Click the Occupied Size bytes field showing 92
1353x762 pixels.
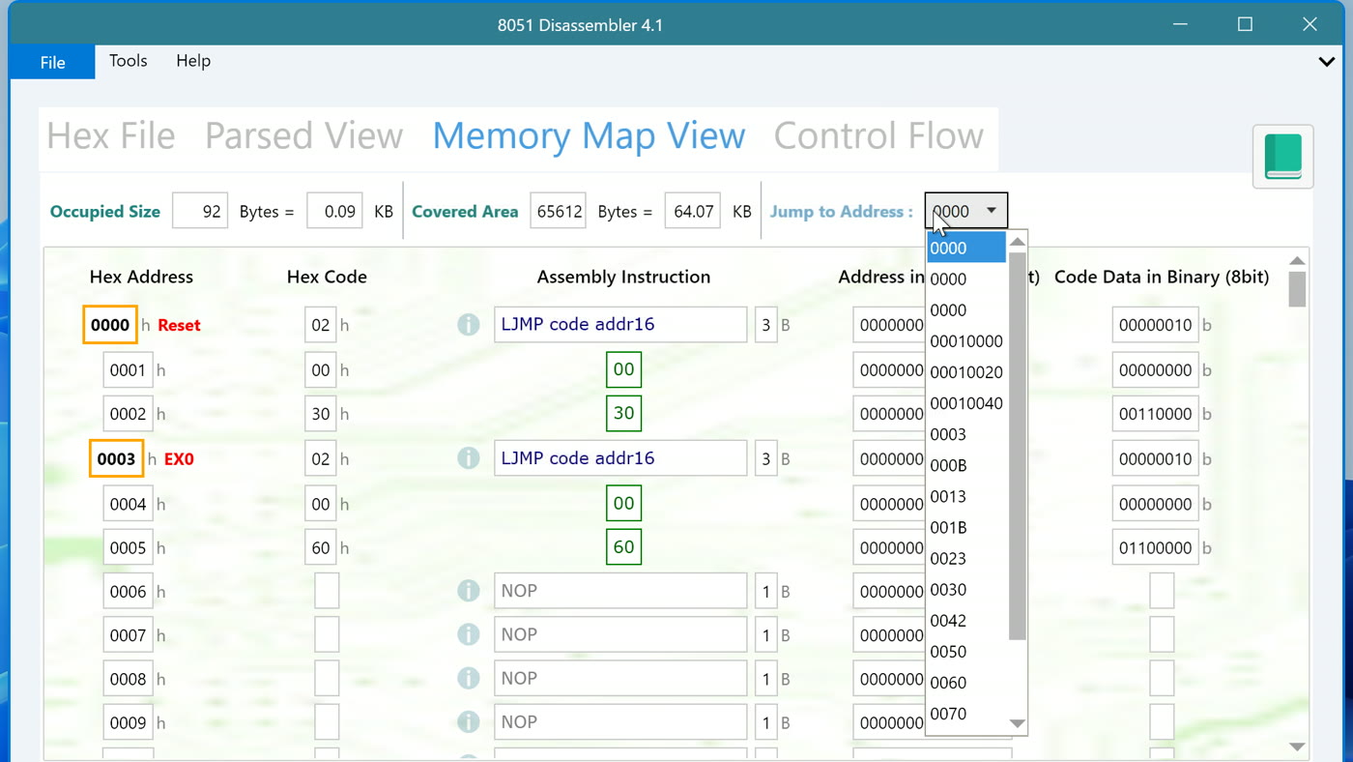(200, 211)
